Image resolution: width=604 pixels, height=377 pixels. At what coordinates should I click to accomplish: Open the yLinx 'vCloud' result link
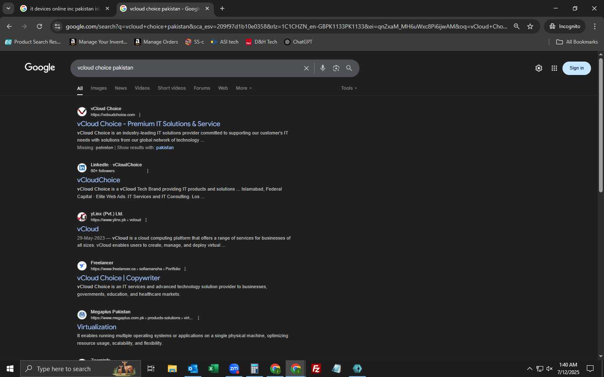pos(88,229)
